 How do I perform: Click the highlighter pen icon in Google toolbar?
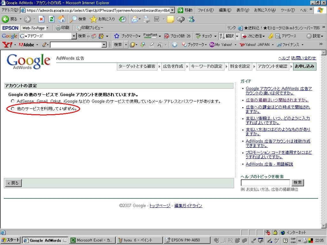[x=270, y=36]
